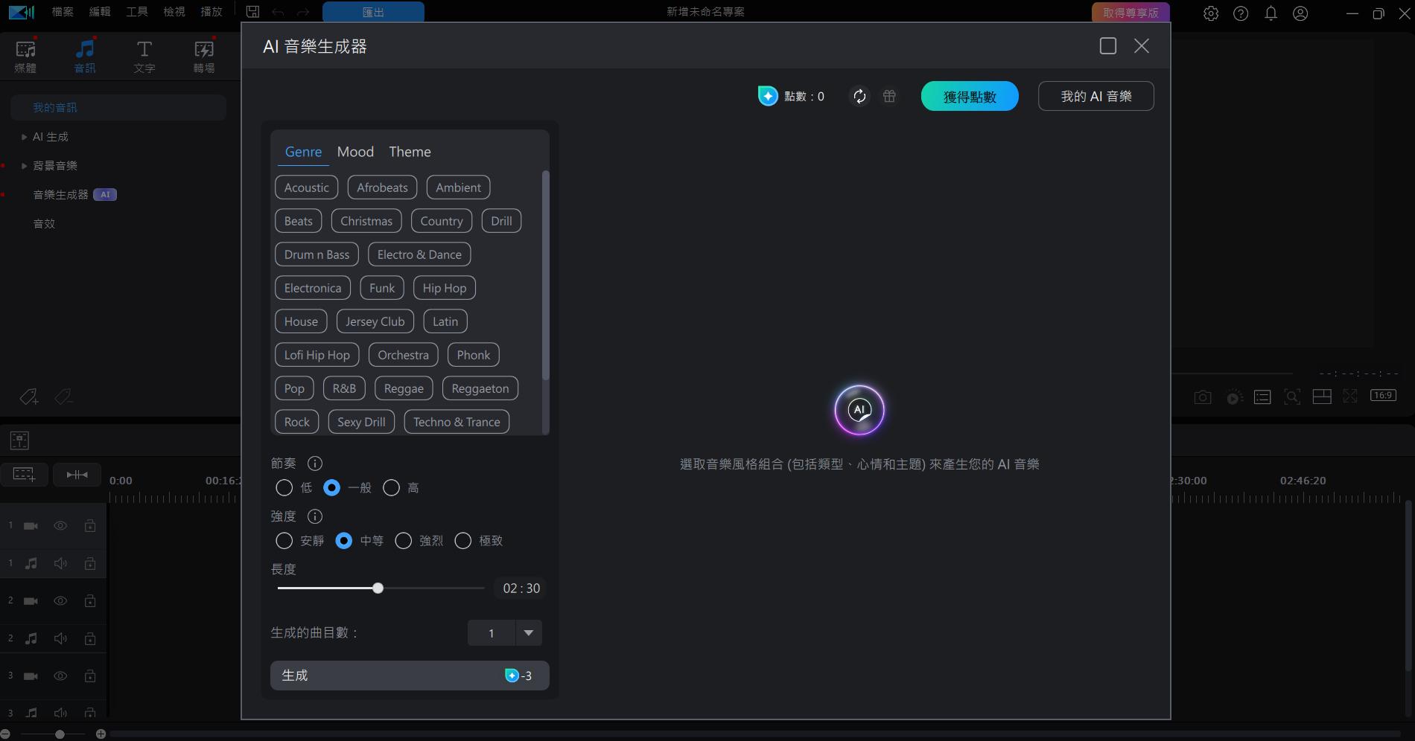Open the 檔案 menu
This screenshot has width=1415, height=741.
point(62,12)
